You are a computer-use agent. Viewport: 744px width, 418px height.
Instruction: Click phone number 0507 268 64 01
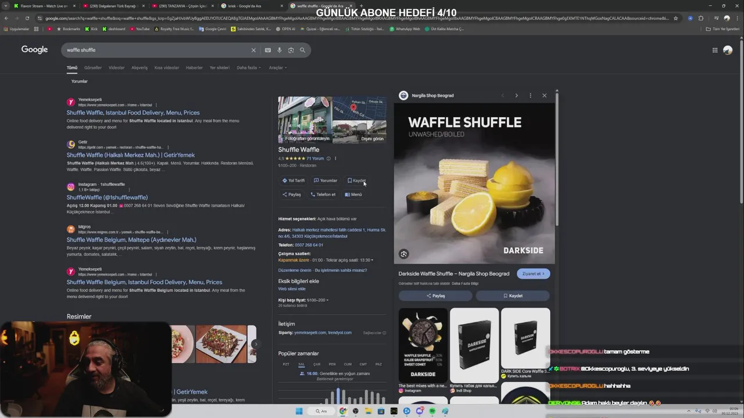pos(309,245)
